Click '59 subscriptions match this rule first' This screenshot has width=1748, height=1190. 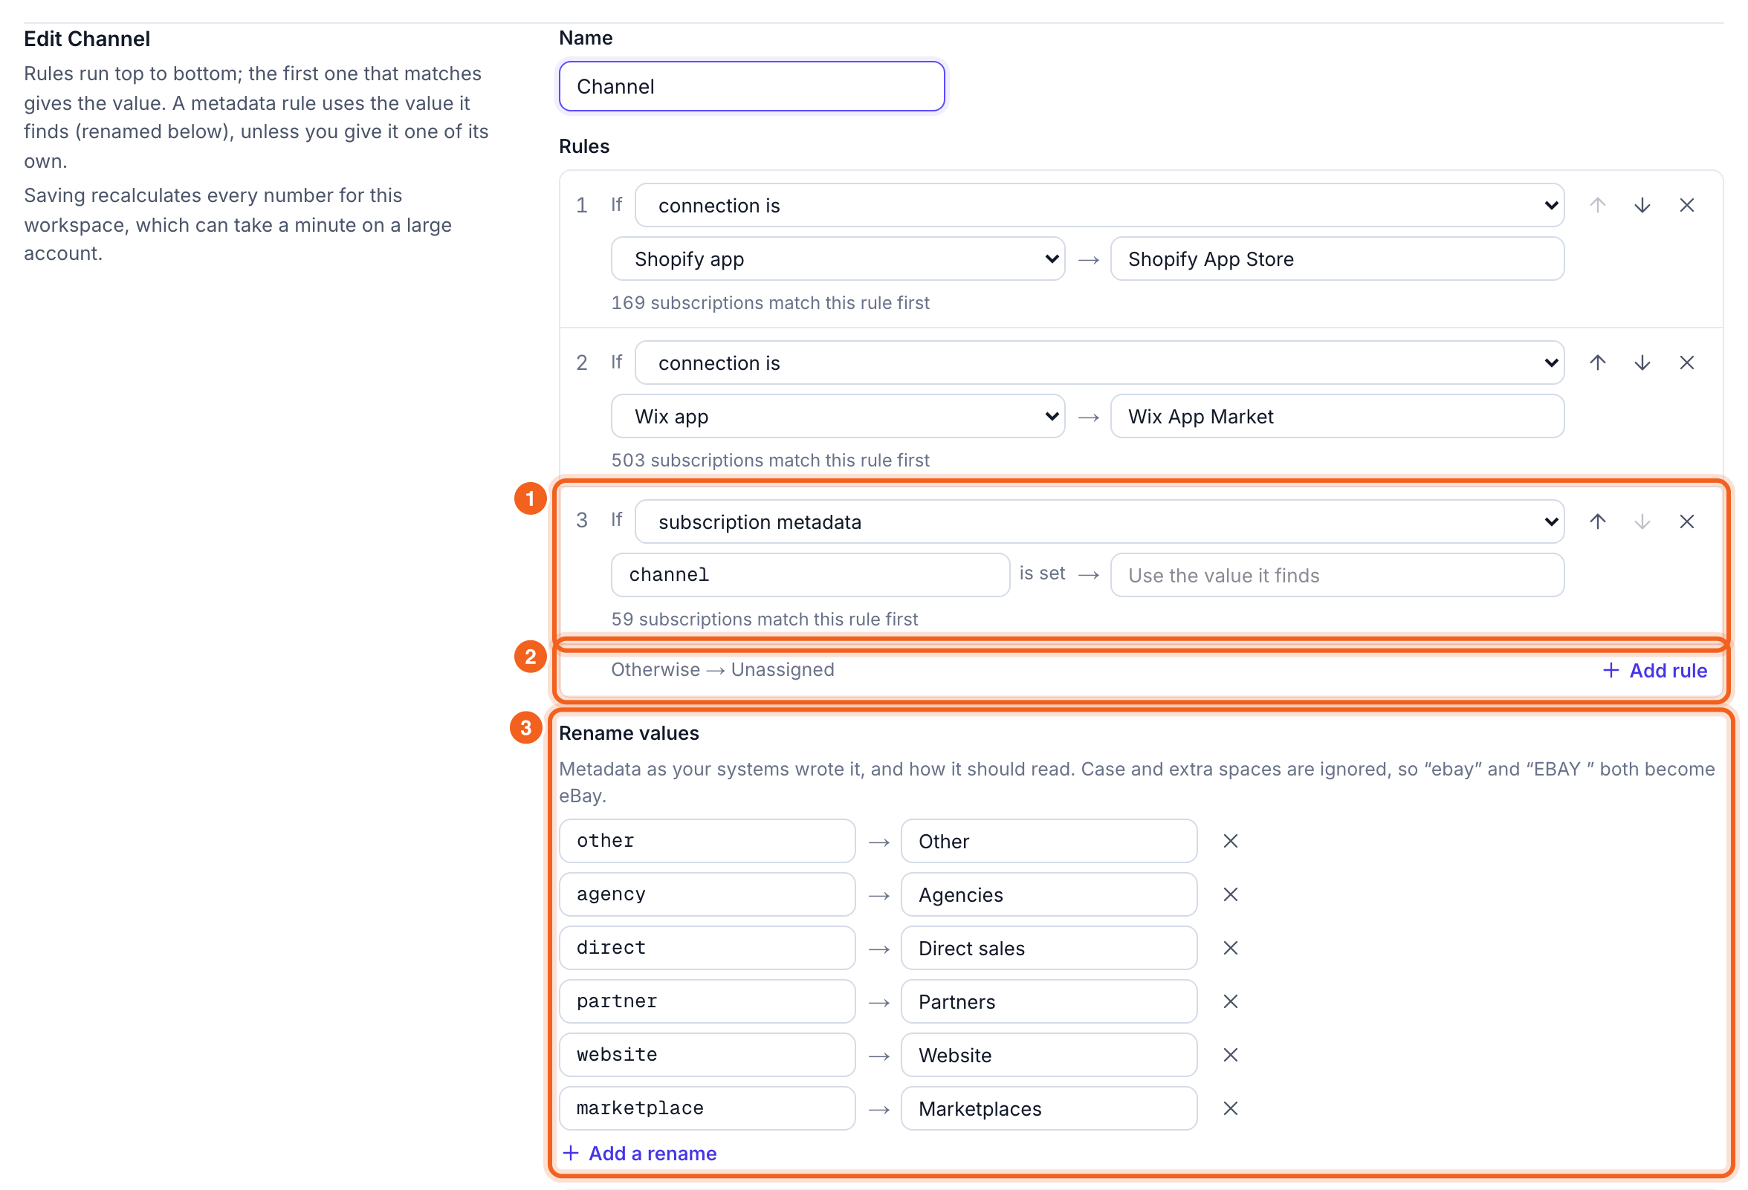coord(764,620)
